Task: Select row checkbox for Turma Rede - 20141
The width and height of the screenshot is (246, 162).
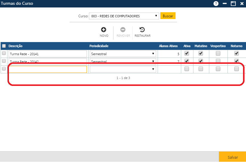Action: [4, 53]
